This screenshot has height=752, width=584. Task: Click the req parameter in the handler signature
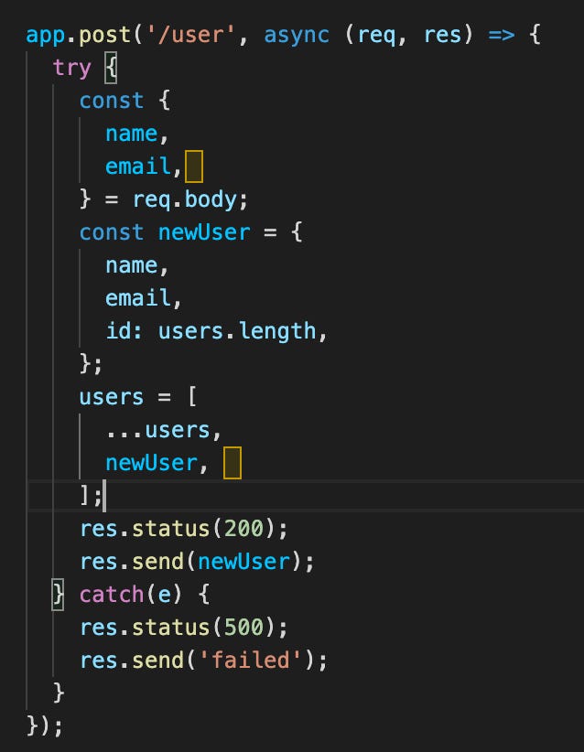(376, 35)
